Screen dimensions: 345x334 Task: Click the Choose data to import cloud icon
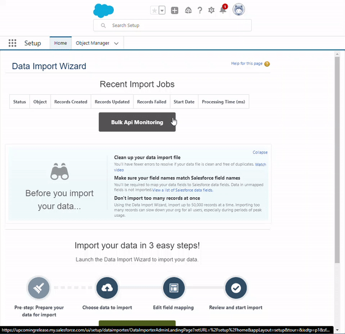107,288
